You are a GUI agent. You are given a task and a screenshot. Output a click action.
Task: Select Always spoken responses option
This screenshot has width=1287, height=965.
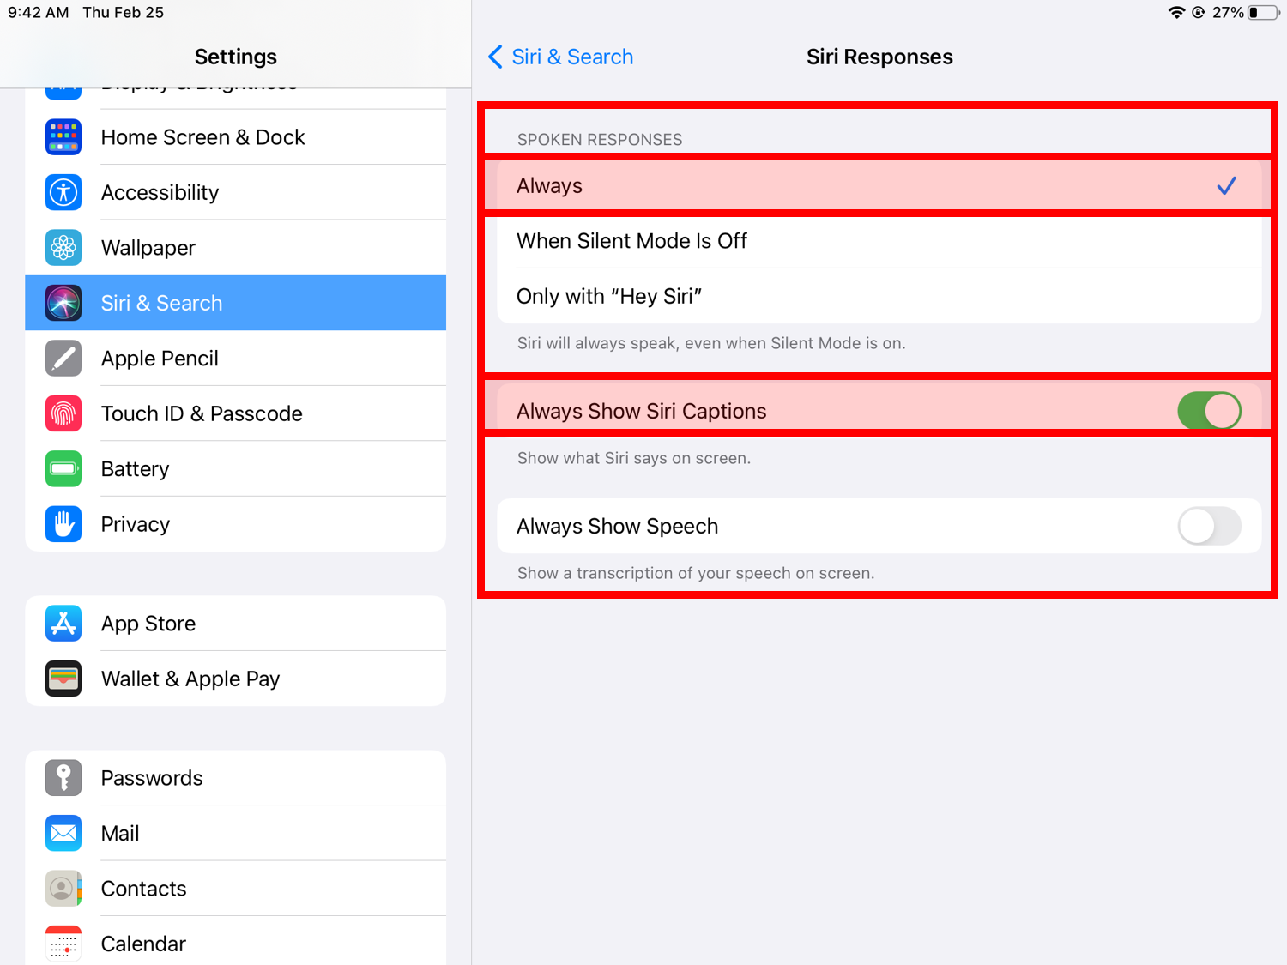(x=879, y=185)
